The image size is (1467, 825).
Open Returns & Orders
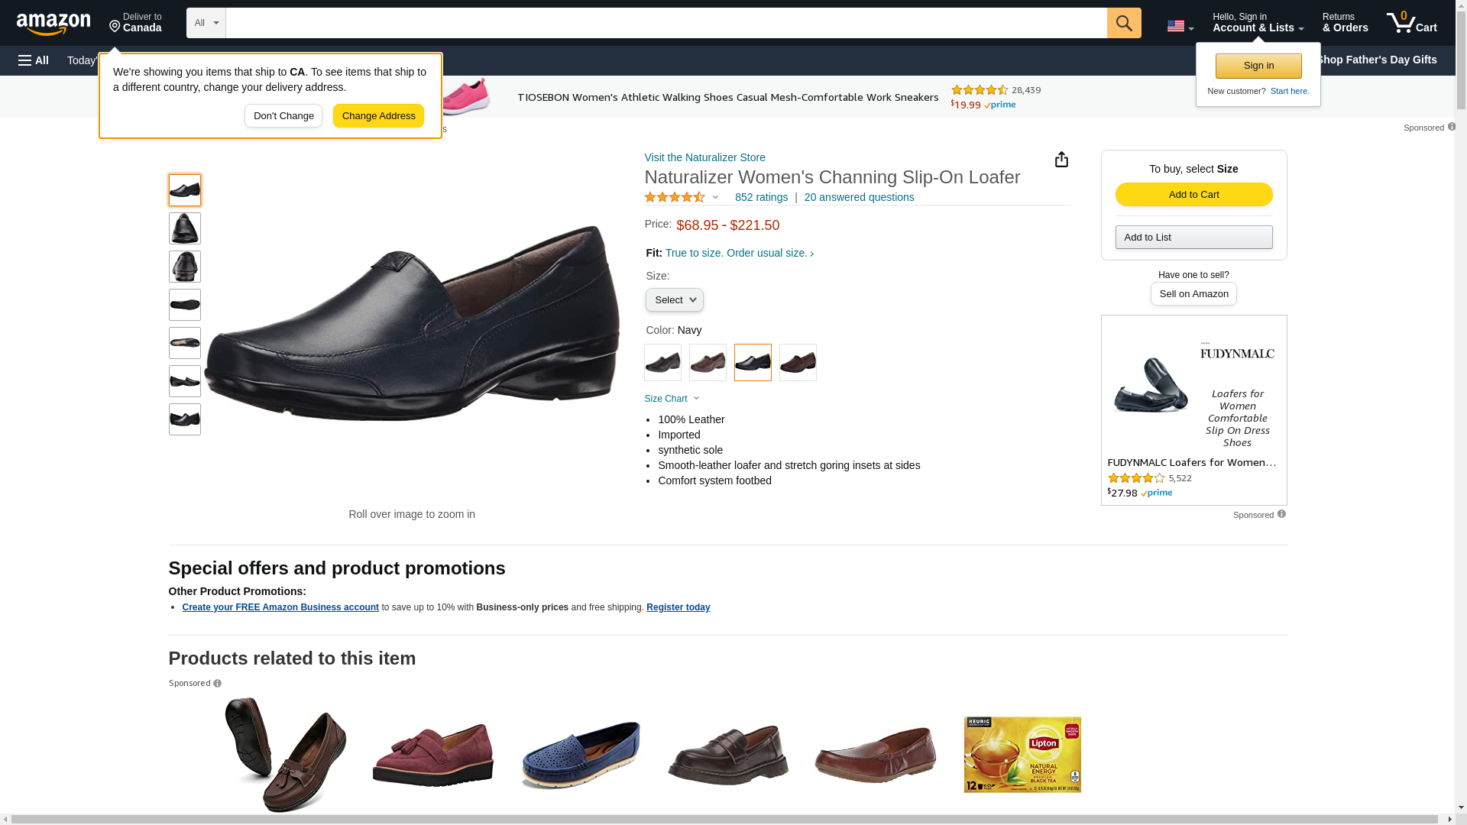pos(1345,23)
